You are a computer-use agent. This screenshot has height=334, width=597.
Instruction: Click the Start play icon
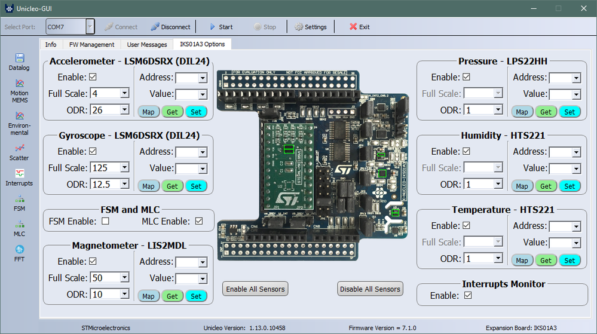pyautogui.click(x=213, y=27)
